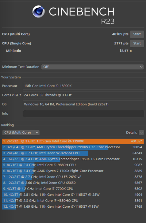This screenshot has height=223, width=146.
Task: Click the OS information field
Action: (x=83, y=104)
